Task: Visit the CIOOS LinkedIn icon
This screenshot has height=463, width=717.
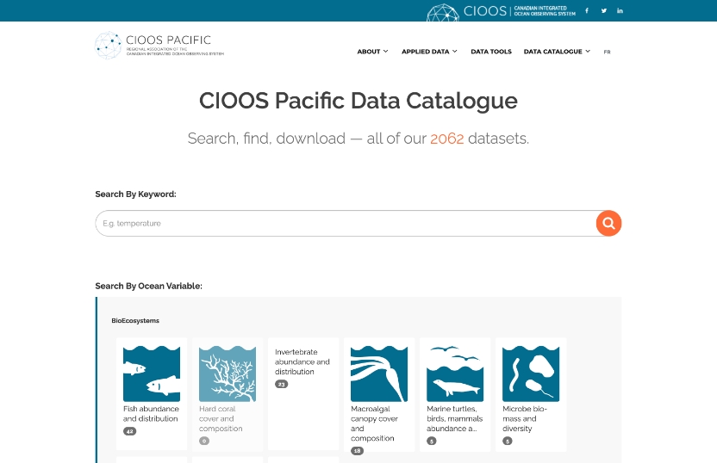Action: 620,10
